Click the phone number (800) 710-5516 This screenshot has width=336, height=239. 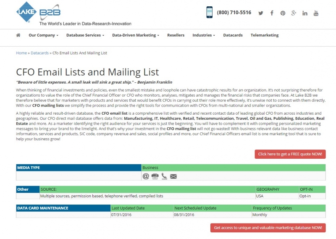click(x=234, y=13)
